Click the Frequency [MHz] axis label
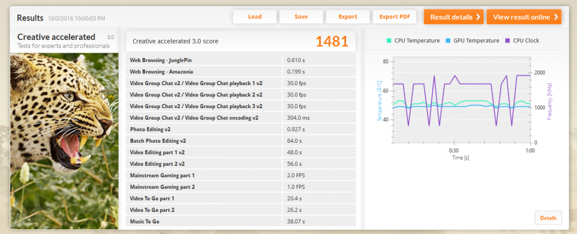Viewport: 577px width, 234px height. point(549,101)
